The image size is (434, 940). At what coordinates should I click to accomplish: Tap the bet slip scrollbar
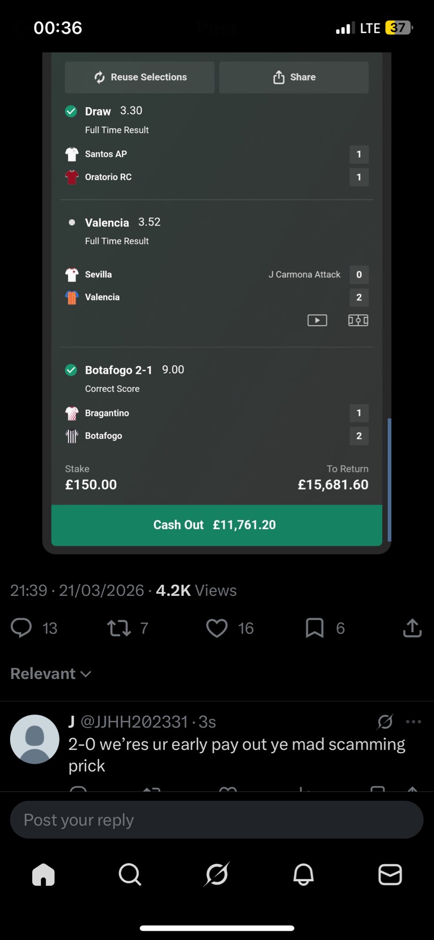pyautogui.click(x=389, y=480)
